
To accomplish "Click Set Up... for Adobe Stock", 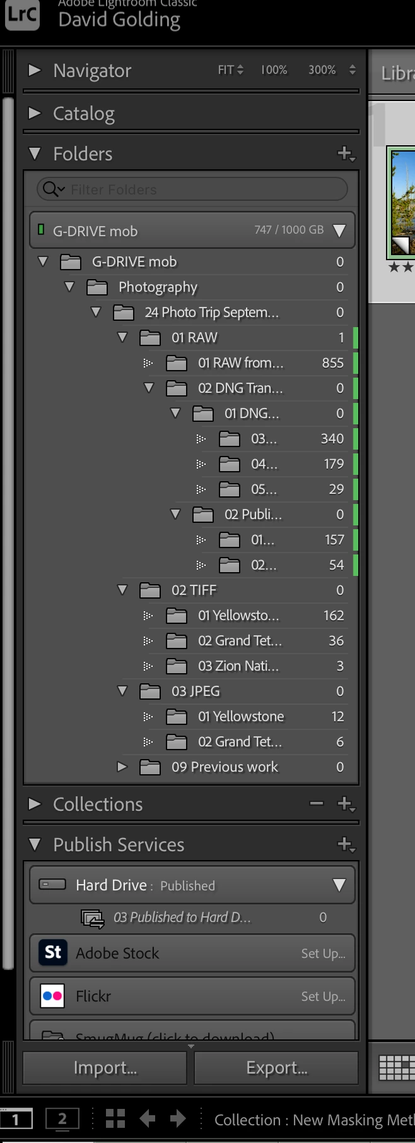I will point(323,954).
